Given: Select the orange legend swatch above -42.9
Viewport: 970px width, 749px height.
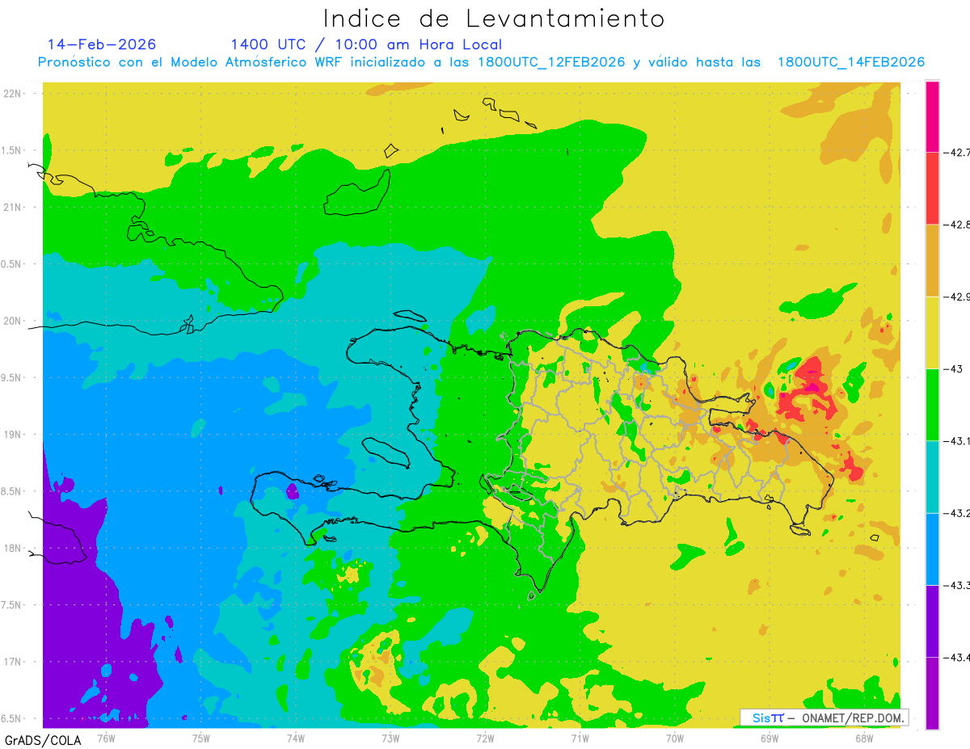Looking at the screenshot, I should 932,260.
